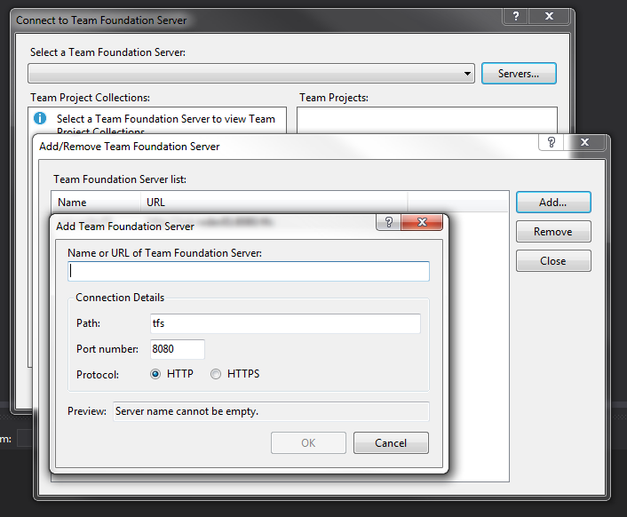Select the HTTPS protocol option
Screen dimensions: 627x517
tap(216, 374)
